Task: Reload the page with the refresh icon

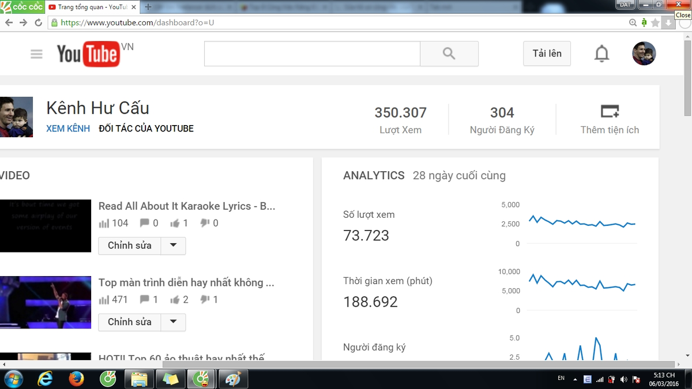Action: pyautogui.click(x=38, y=22)
